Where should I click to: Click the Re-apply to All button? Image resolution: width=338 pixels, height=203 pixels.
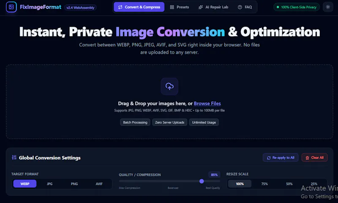click(x=281, y=157)
